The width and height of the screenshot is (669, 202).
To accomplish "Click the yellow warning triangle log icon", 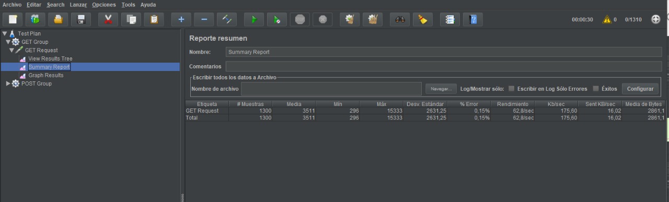I will pyautogui.click(x=607, y=19).
